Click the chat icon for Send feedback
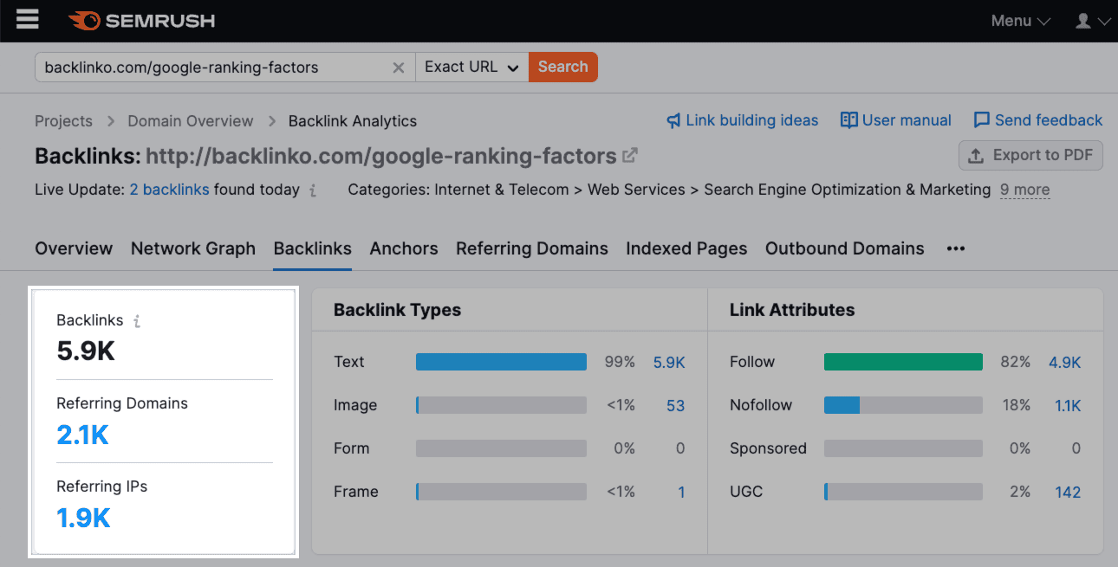The width and height of the screenshot is (1118, 567). pyautogui.click(x=982, y=120)
